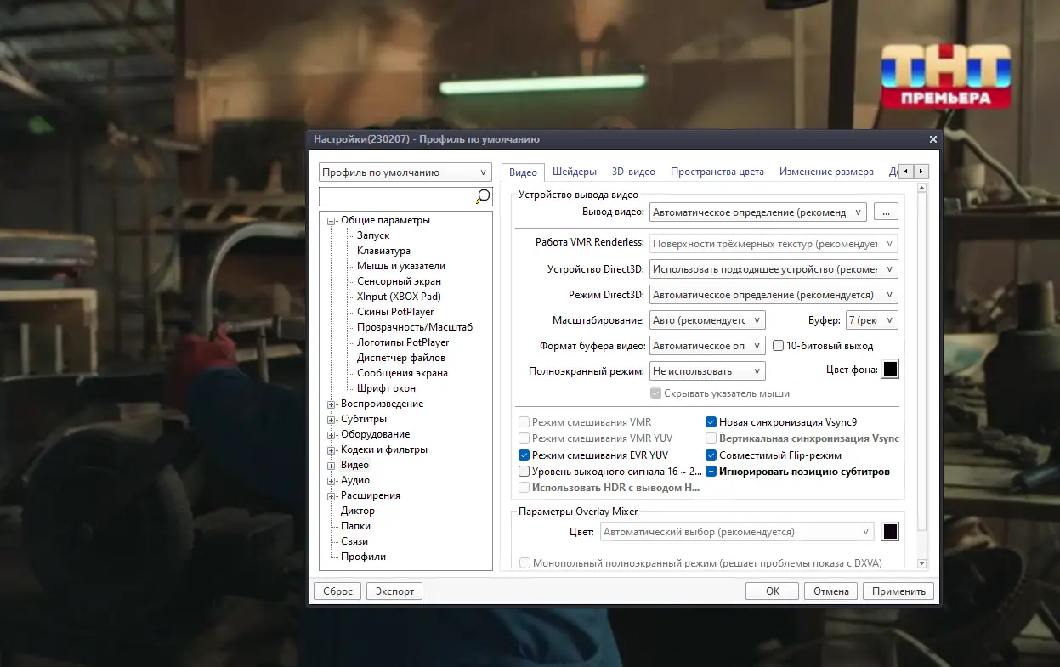Image resolution: width=1060 pixels, height=667 pixels.
Task: Click the Сброс button
Action: [x=337, y=591]
